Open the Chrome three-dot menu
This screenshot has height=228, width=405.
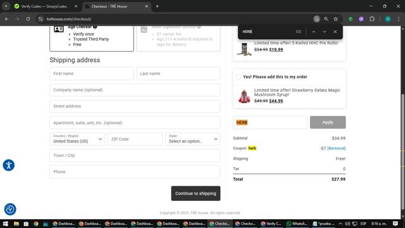(399, 19)
